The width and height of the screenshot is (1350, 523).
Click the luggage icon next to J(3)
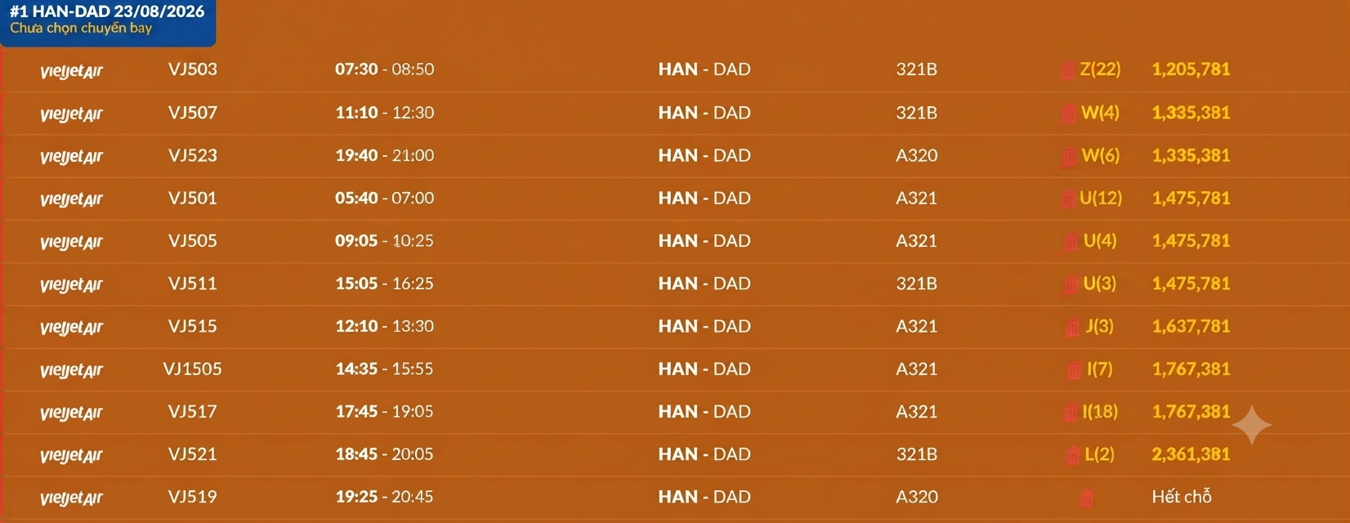point(1072,328)
